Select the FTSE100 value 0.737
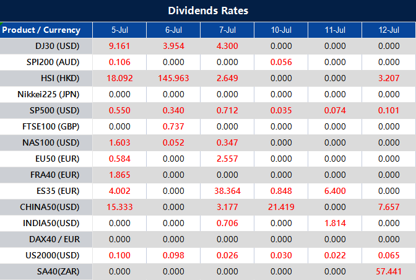 click(x=173, y=126)
